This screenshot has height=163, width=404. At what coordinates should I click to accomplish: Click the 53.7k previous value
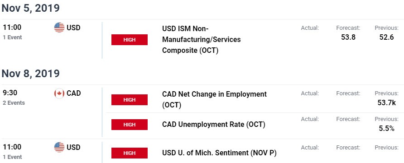(386, 103)
